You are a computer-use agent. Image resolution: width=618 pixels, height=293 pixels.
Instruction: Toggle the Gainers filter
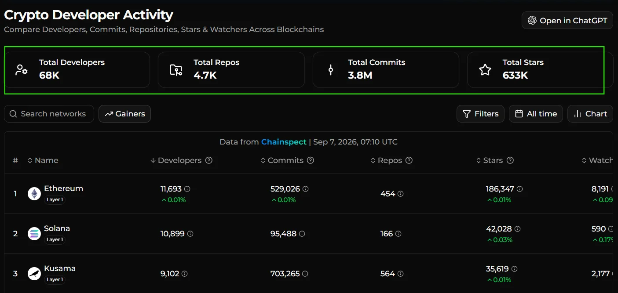click(x=124, y=114)
